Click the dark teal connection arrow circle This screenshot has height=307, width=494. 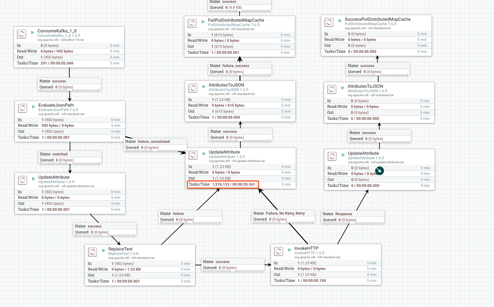[380, 171]
